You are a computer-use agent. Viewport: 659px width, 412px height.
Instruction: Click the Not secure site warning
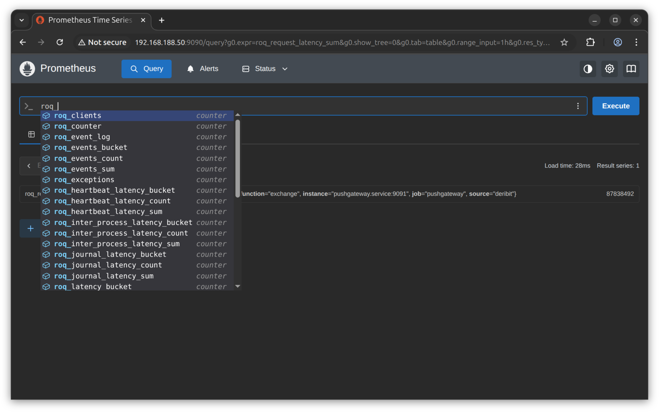[x=102, y=42]
